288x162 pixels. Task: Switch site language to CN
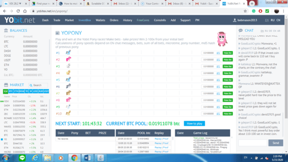click(x=279, y=20)
